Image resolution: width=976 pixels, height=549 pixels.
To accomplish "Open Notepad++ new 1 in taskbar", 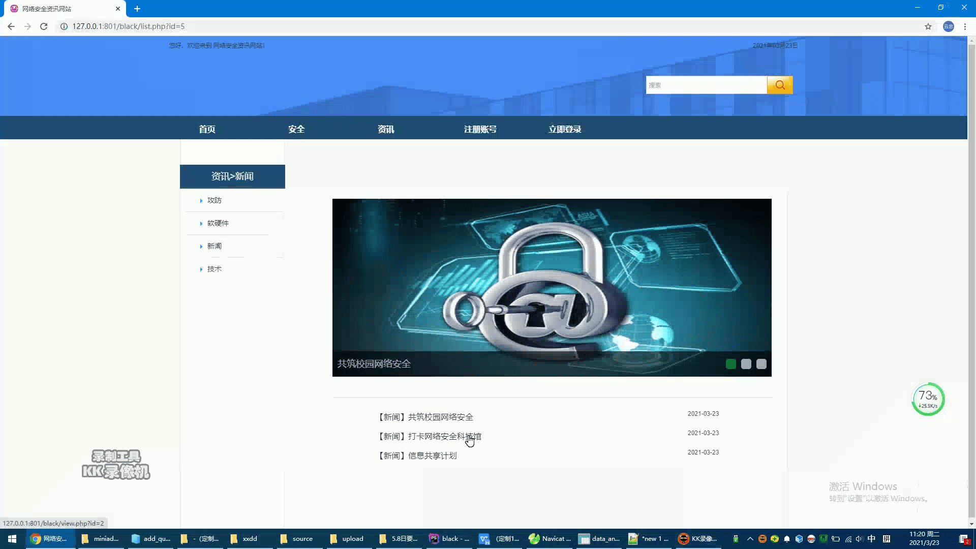I will coord(649,539).
